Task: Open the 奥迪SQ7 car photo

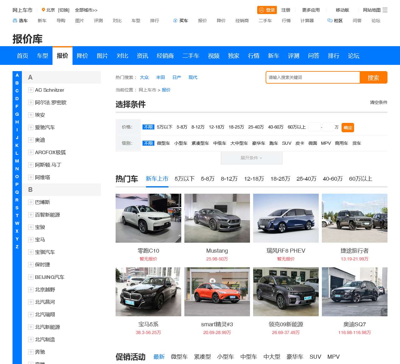Action: [x=355, y=292]
